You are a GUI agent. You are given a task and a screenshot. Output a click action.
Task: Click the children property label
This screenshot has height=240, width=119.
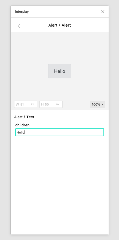tap(22, 125)
